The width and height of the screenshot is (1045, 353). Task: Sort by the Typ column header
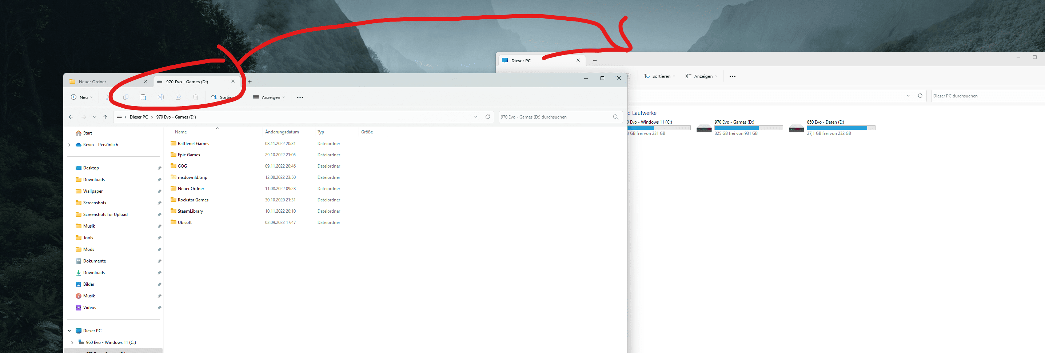[x=321, y=132]
